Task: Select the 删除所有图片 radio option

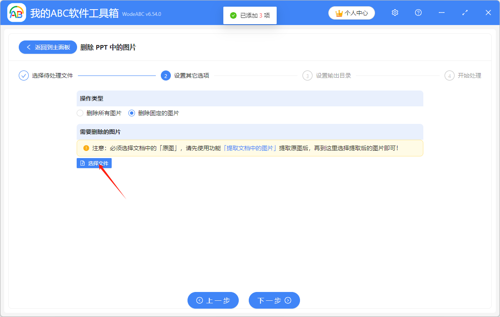Action: click(80, 113)
